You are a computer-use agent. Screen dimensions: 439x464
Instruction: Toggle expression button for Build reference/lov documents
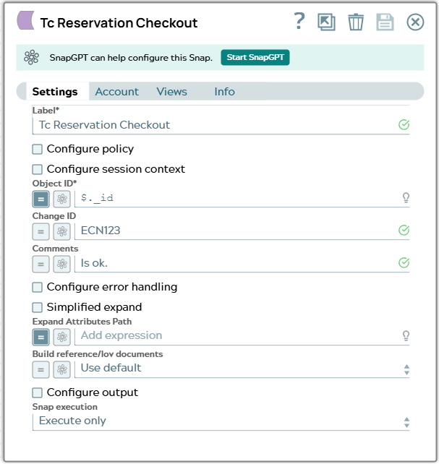(x=41, y=369)
